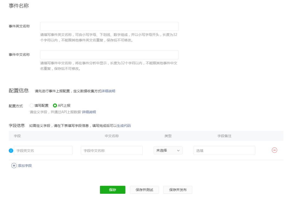Screen dimensions: 292x197
Task: Remove the field row with red minus icon
Action: click(274, 150)
